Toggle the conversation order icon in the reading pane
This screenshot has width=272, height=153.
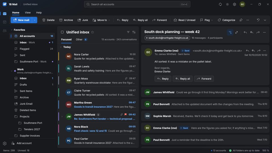pyautogui.click(x=230, y=32)
